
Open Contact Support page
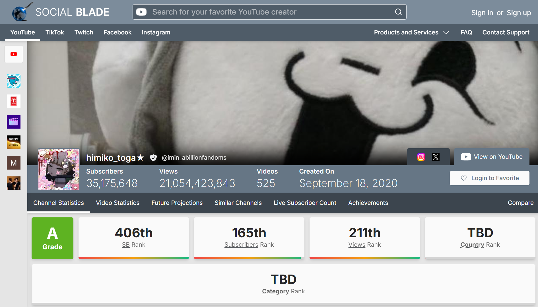point(506,32)
